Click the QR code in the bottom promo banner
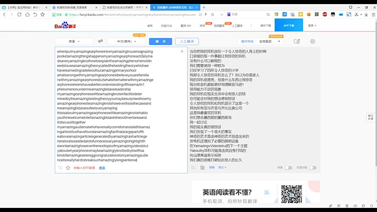The height and width of the screenshot is (212, 377). pos(292,194)
